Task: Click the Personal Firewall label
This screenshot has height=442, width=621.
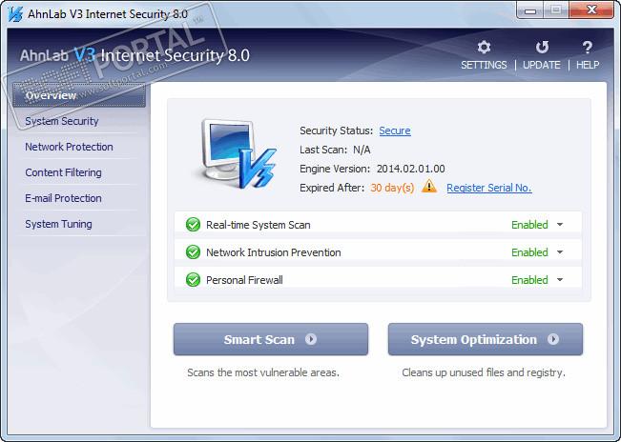Action: (x=244, y=280)
